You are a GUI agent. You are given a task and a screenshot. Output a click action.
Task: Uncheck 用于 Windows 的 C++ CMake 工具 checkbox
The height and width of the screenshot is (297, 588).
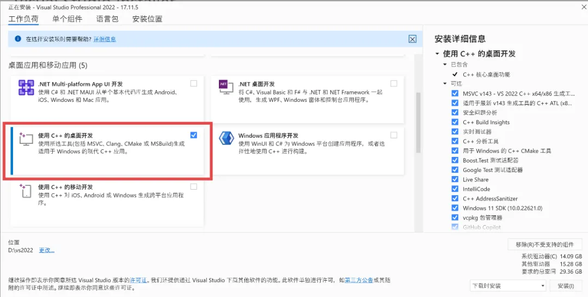tap(455, 150)
